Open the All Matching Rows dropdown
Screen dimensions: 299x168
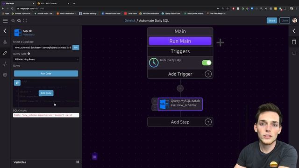(46, 59)
